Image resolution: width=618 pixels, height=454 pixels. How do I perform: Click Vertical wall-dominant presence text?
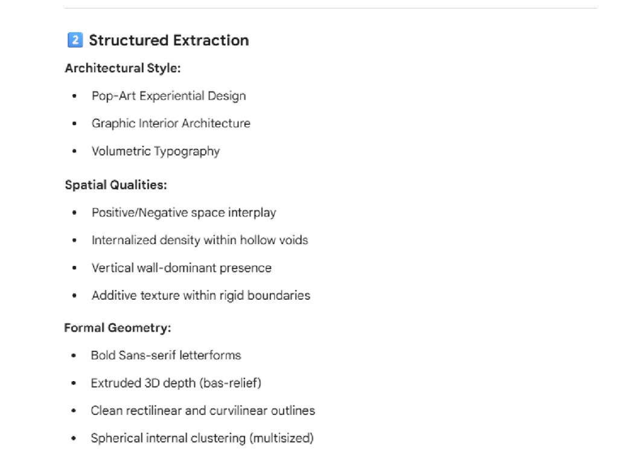182,268
